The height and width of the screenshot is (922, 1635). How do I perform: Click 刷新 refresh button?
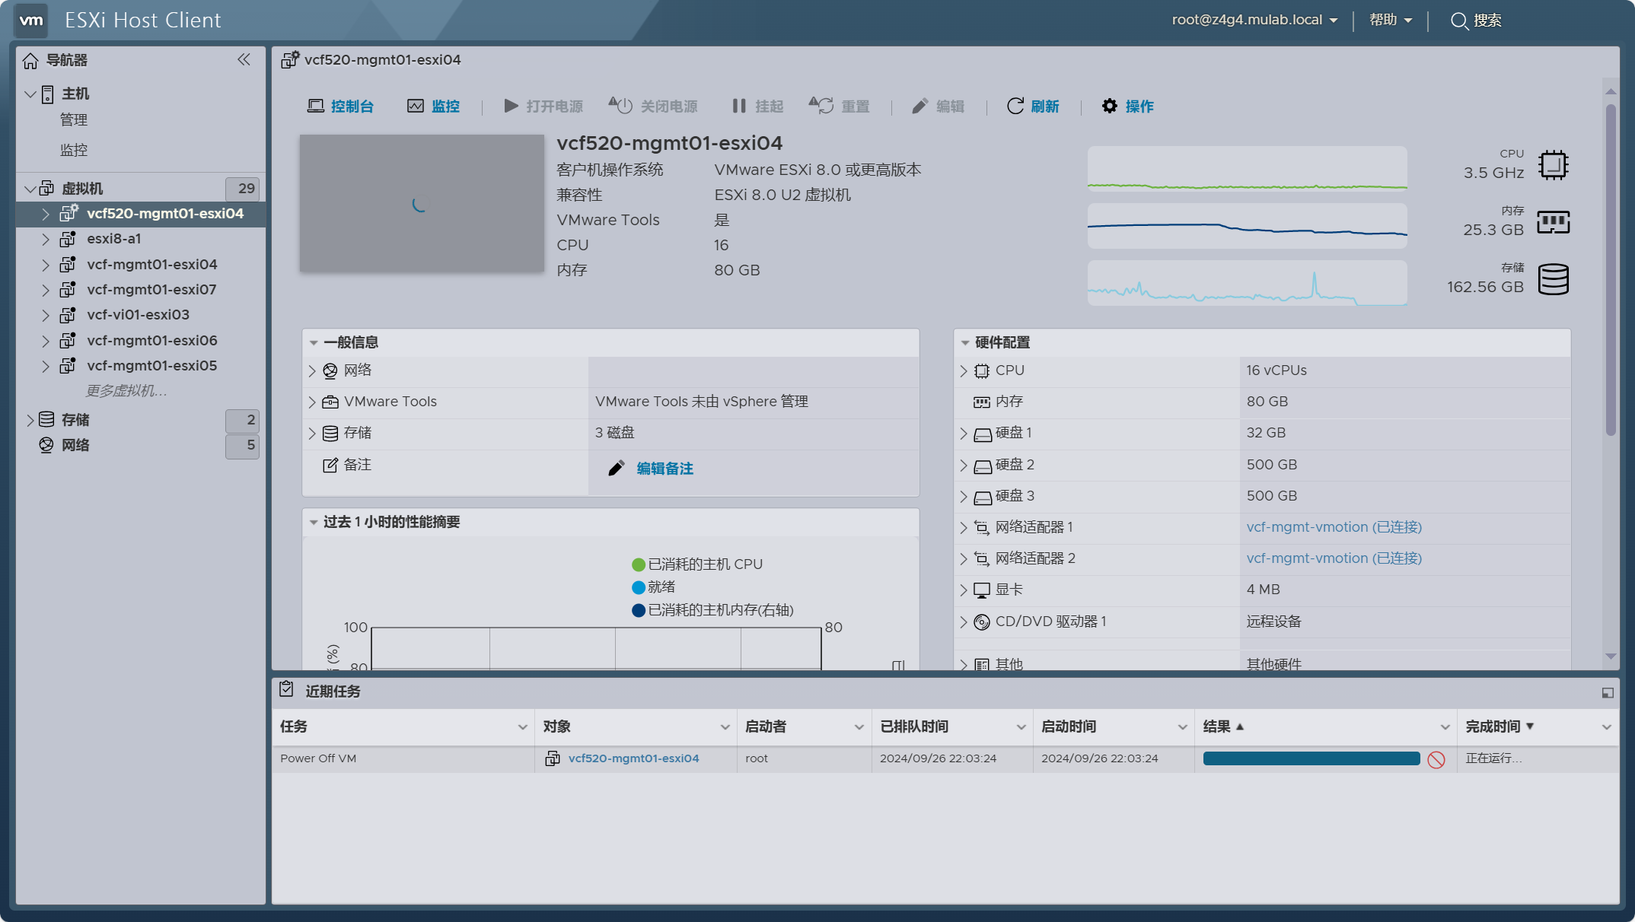1033,107
